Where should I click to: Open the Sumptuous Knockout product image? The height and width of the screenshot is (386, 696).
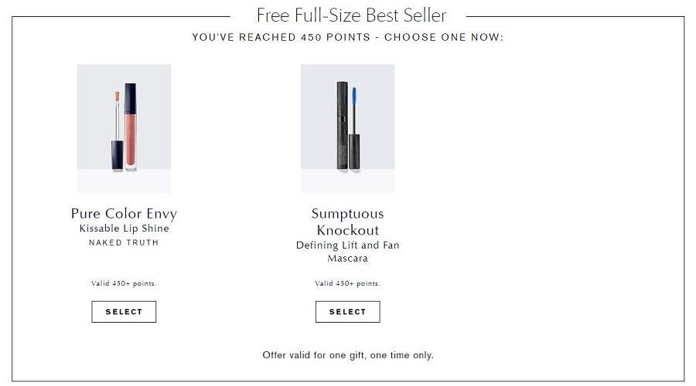click(347, 128)
